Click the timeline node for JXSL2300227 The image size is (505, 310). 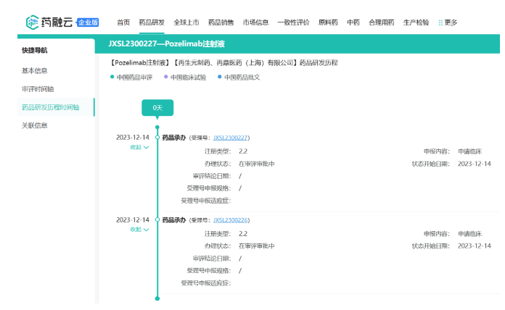point(157,138)
